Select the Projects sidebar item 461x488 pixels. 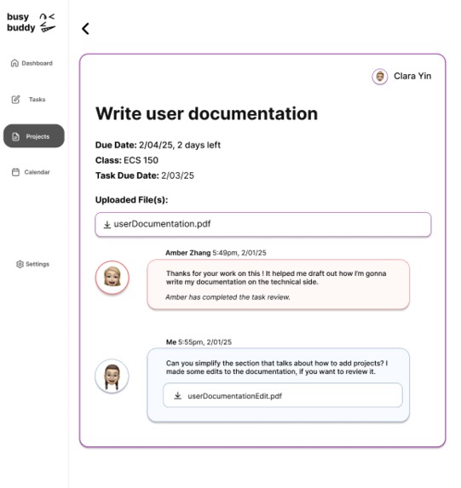click(x=34, y=136)
